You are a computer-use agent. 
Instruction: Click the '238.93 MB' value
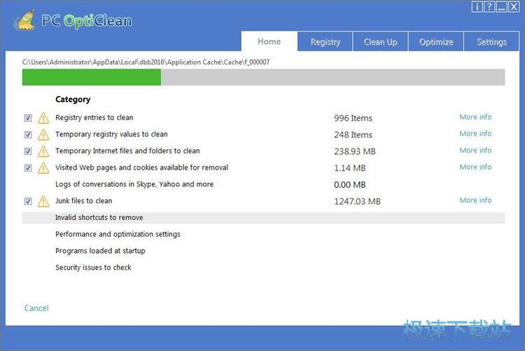tap(355, 151)
